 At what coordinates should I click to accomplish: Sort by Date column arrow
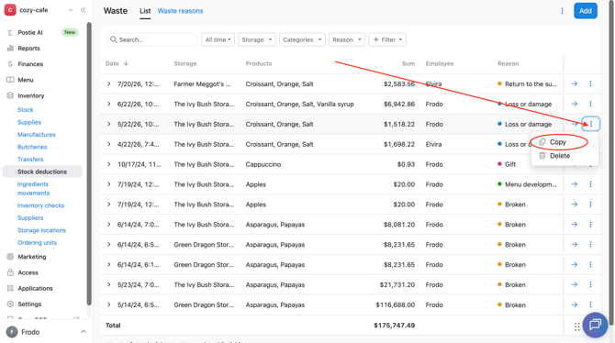pos(126,63)
